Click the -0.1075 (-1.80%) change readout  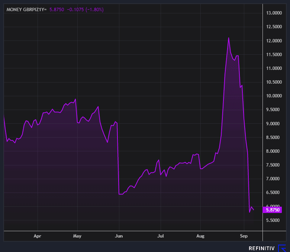(85, 10)
